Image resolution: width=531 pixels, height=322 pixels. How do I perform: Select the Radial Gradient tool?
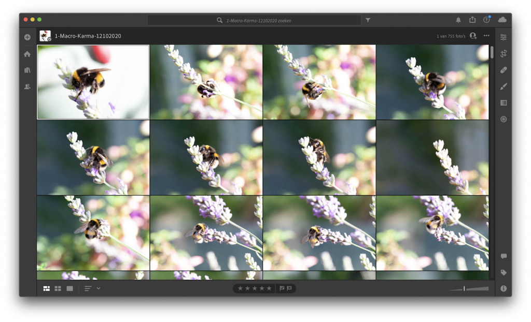pos(504,119)
